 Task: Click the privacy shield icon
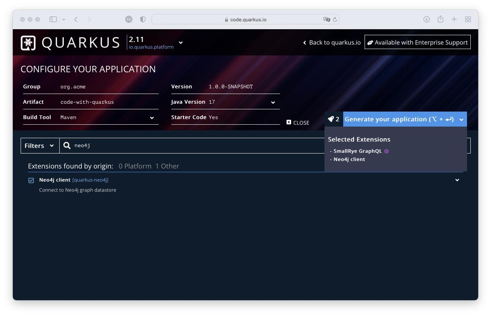(x=143, y=19)
